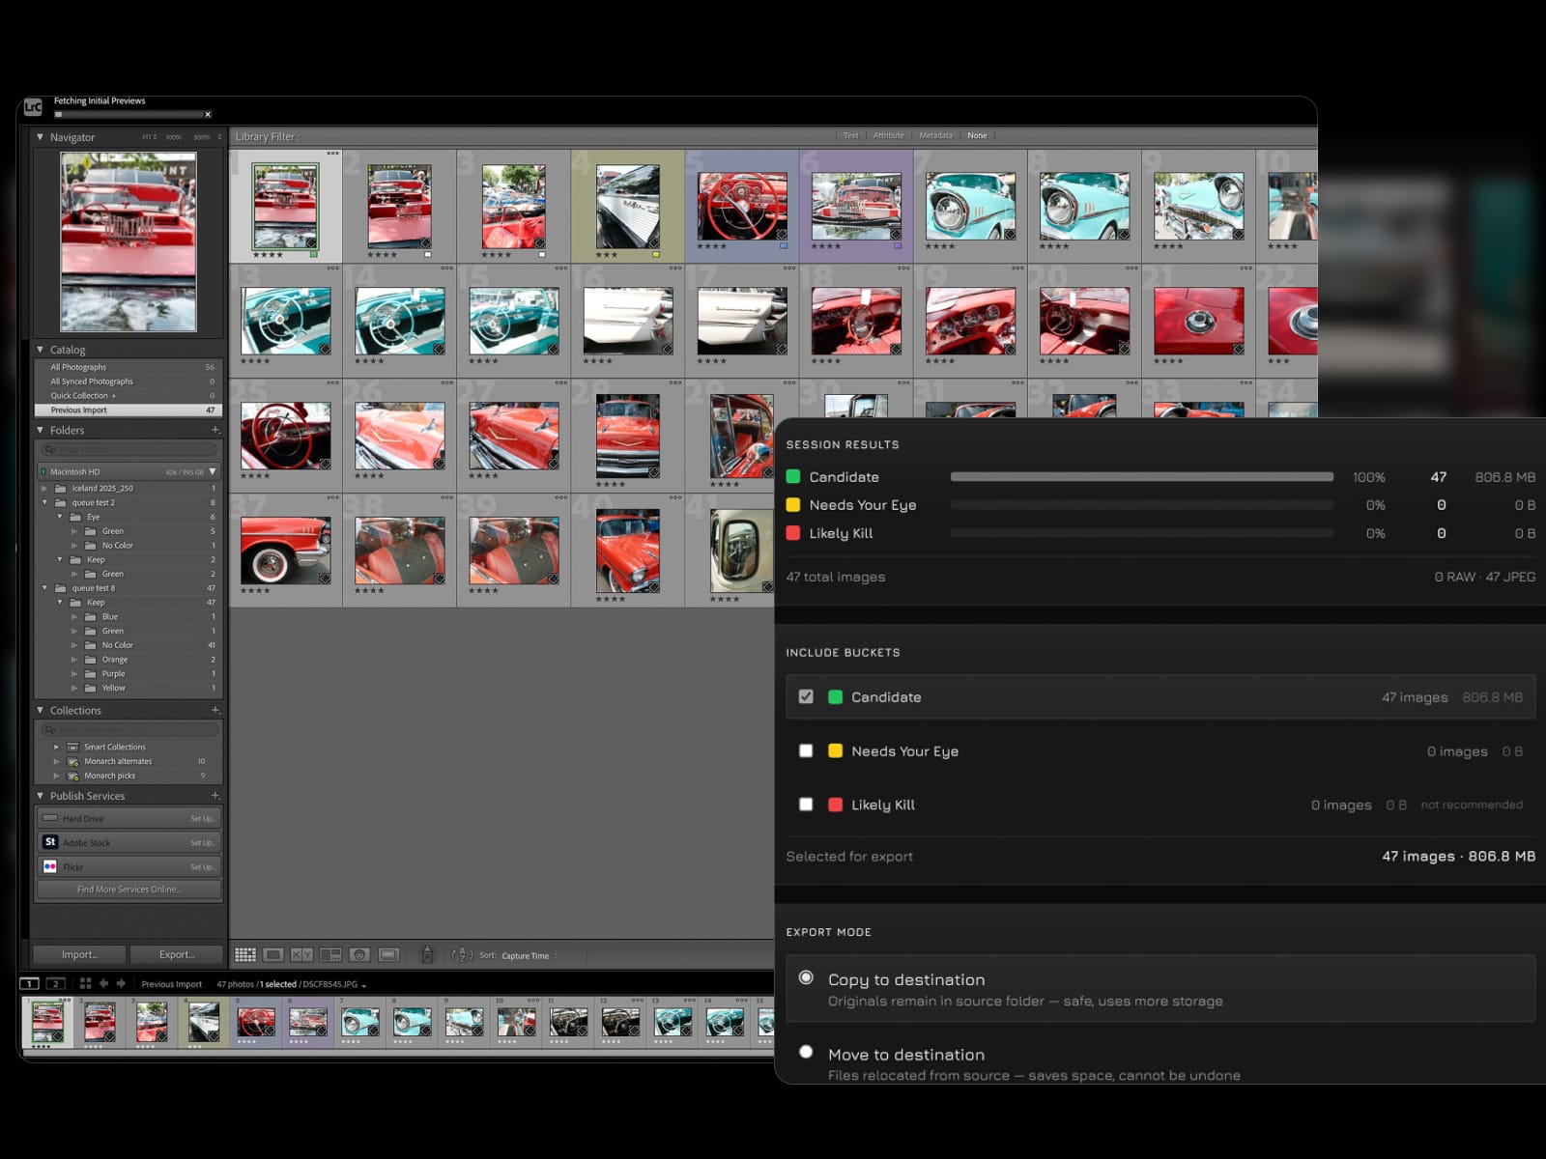1546x1159 pixels.
Task: Select the Move to destination radio button
Action: pyautogui.click(x=806, y=1052)
